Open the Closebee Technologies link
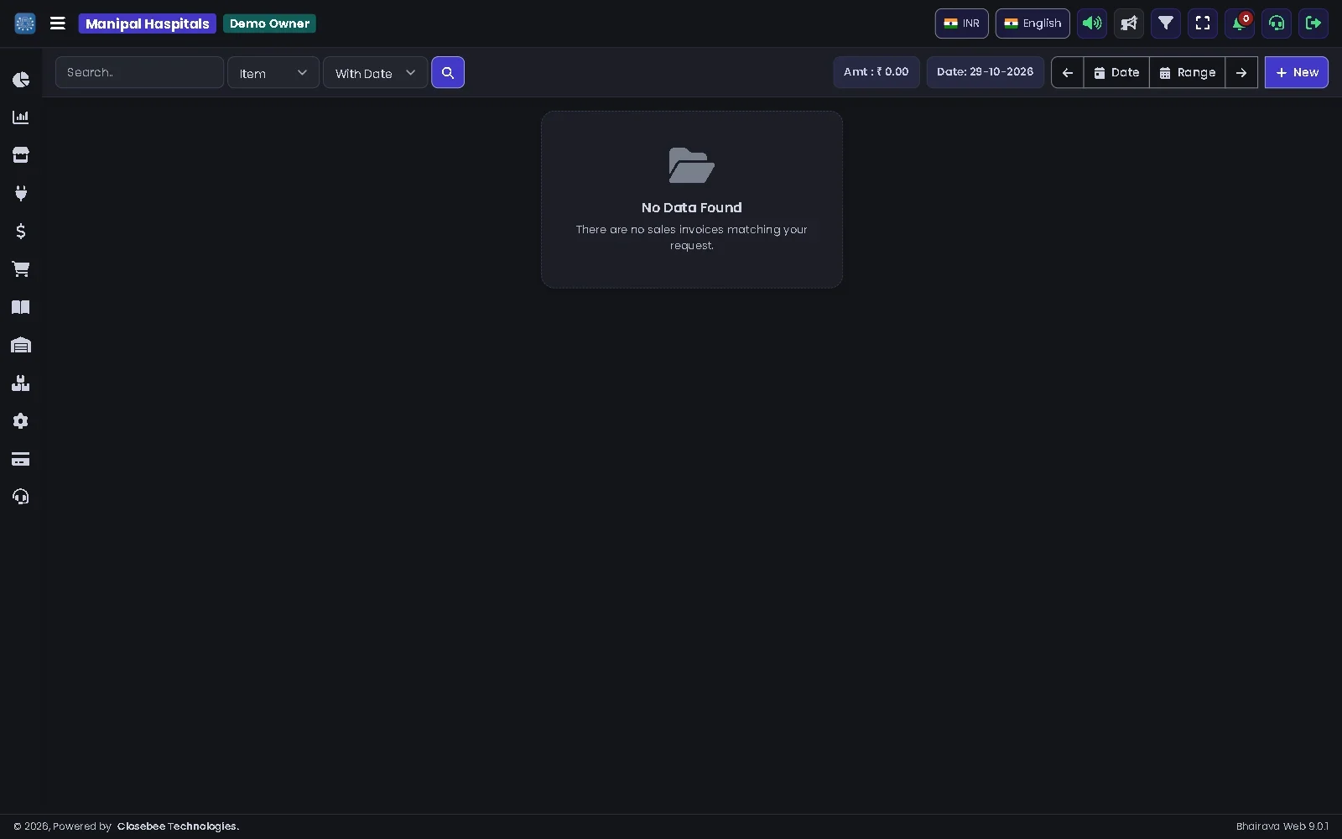 pyautogui.click(x=178, y=826)
